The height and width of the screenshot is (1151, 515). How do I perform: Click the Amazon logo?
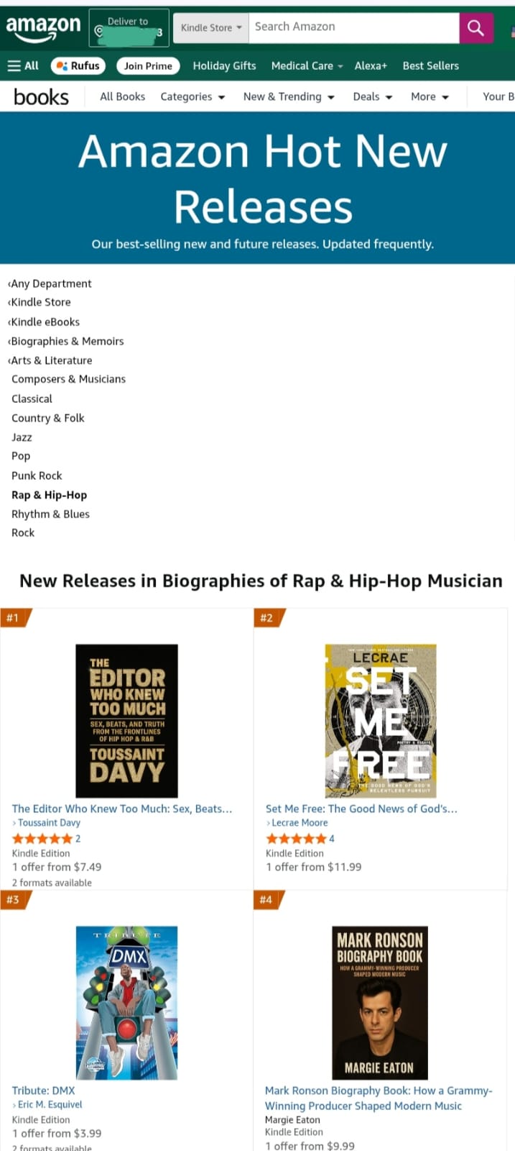coord(43,27)
